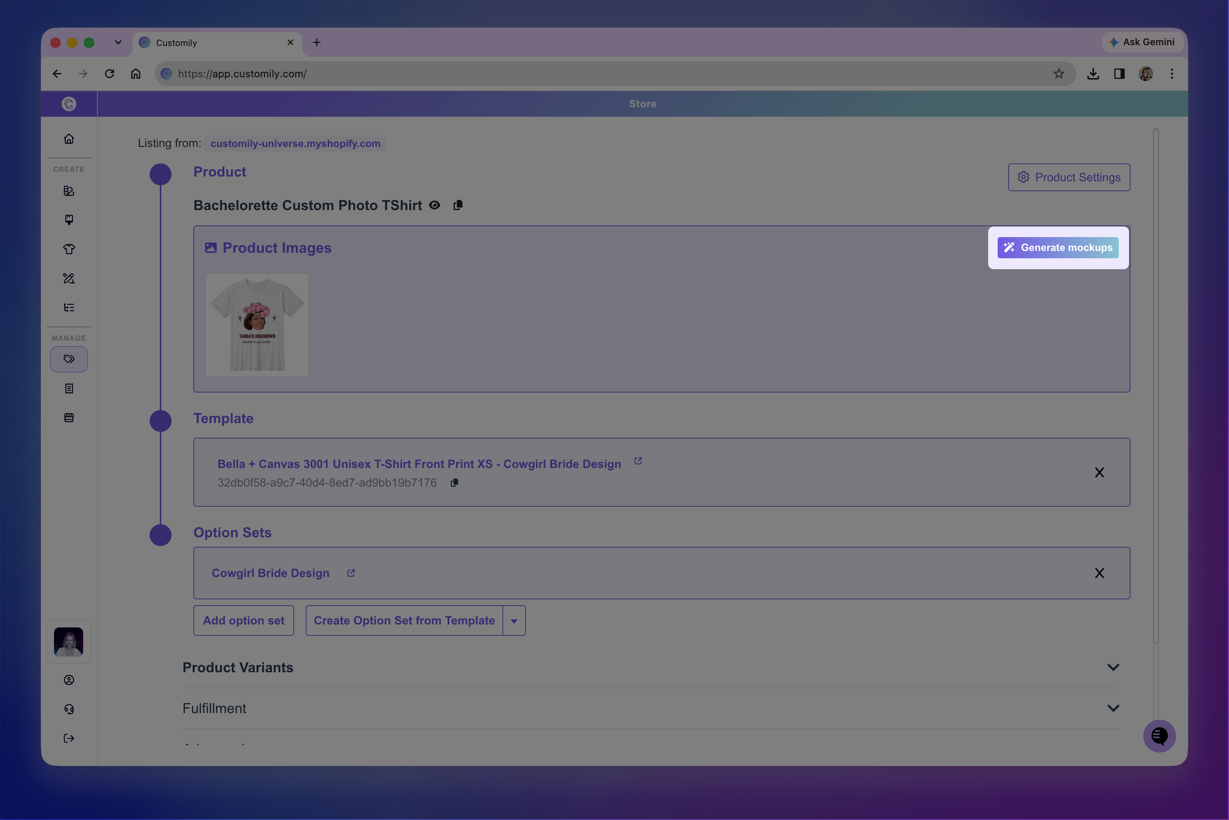Viewport: 1229px width, 820px height.
Task: Click the logout icon in the sidebar
Action: coord(69,738)
